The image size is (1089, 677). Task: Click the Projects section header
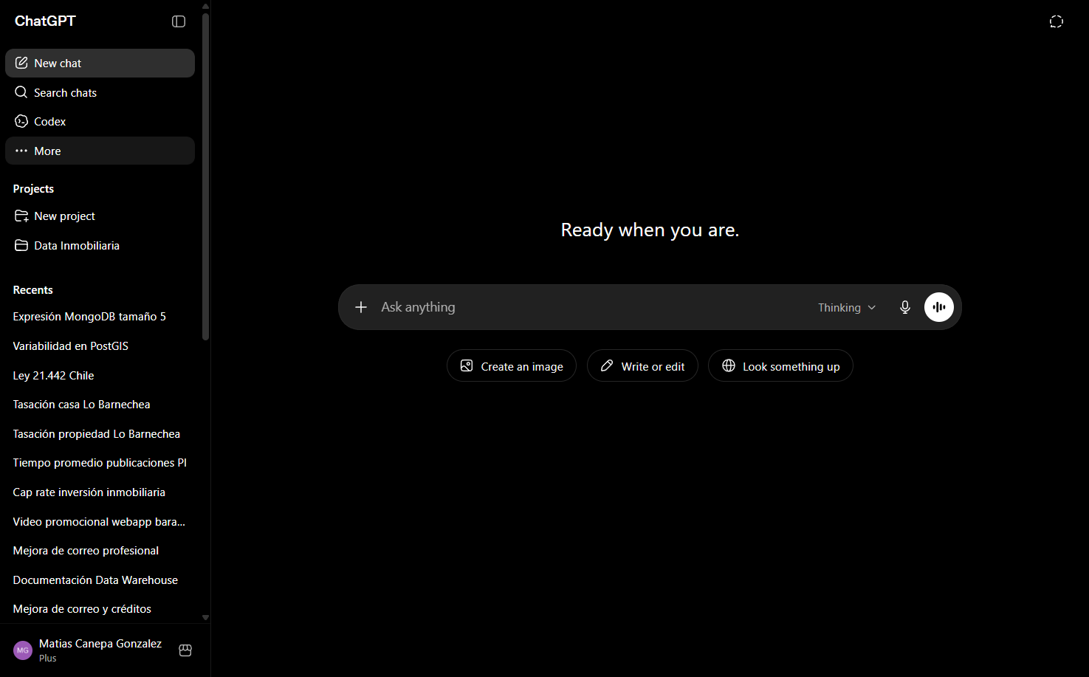(33, 189)
